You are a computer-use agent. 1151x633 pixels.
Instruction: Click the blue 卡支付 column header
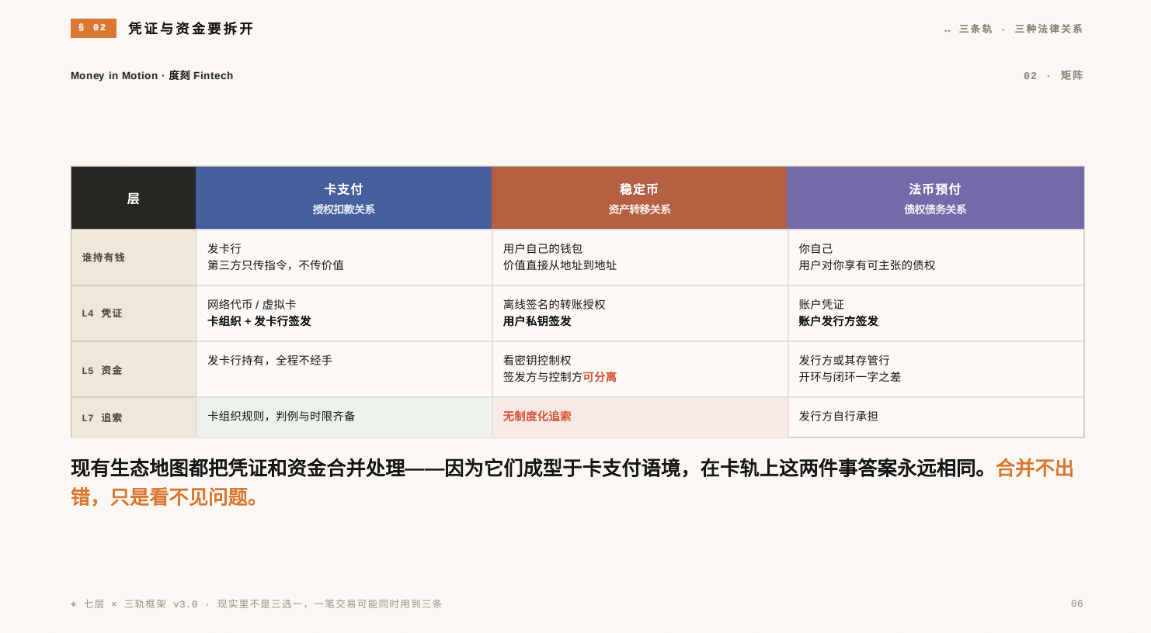pos(344,198)
